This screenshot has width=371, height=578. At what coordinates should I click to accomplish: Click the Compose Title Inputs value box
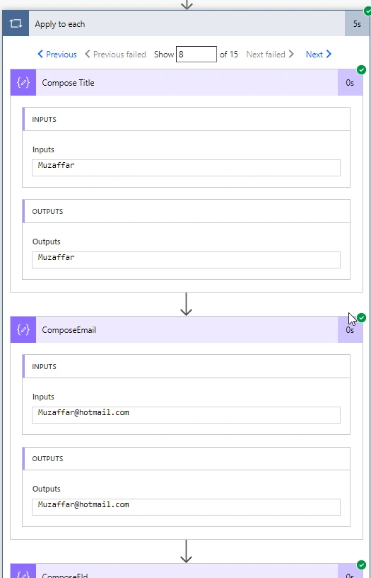point(186,168)
